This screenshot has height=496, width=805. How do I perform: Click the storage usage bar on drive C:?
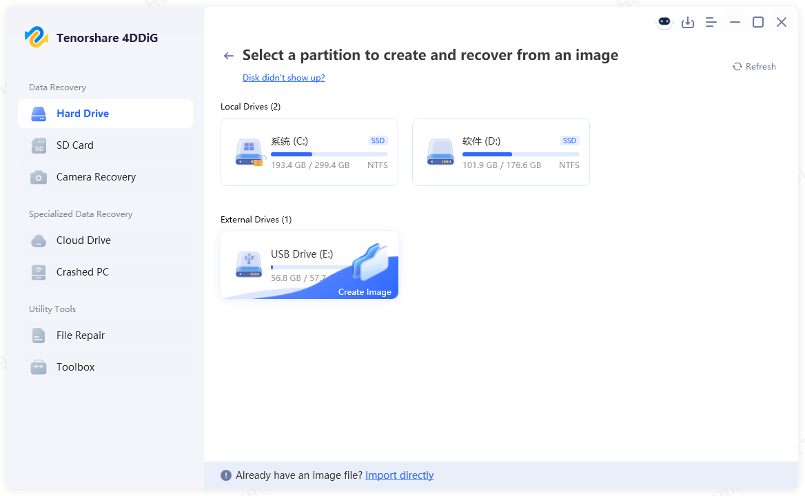coord(329,154)
